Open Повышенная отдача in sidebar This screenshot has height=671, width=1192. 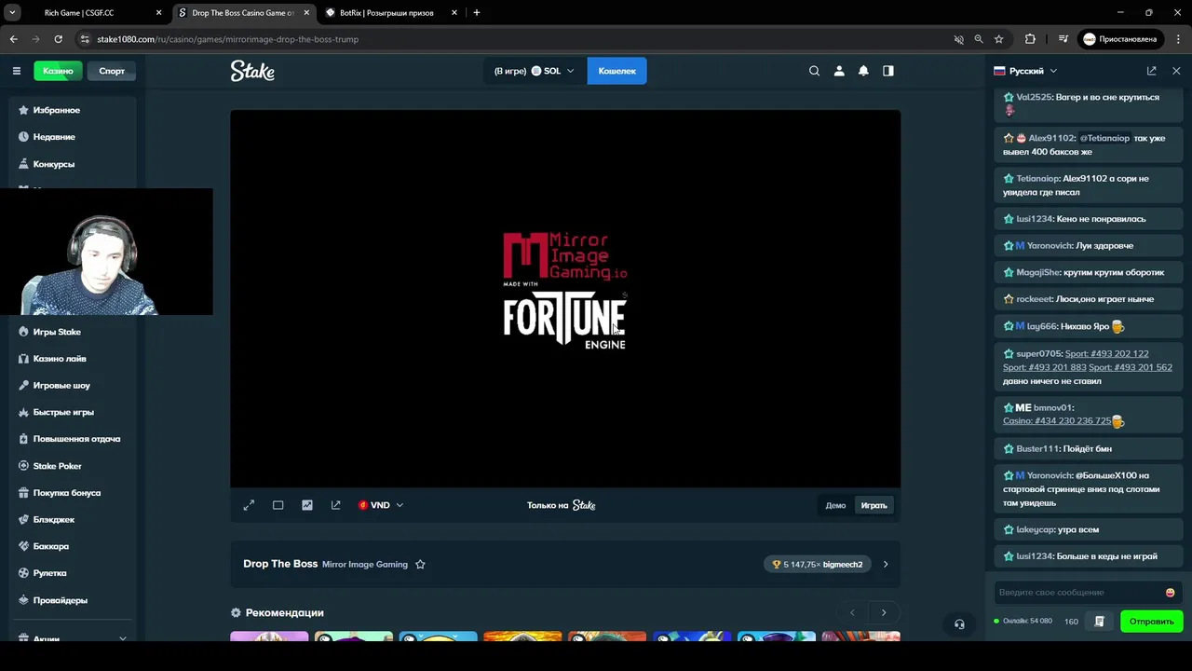(73, 439)
